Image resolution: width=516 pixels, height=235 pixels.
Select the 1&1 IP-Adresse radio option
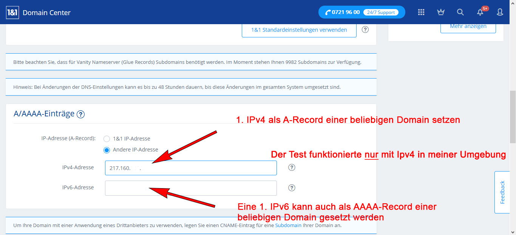pyautogui.click(x=107, y=139)
